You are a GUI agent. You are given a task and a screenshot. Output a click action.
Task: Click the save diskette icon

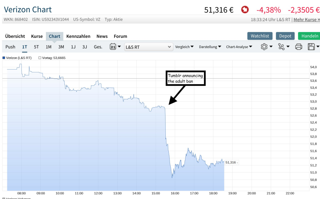311,47
